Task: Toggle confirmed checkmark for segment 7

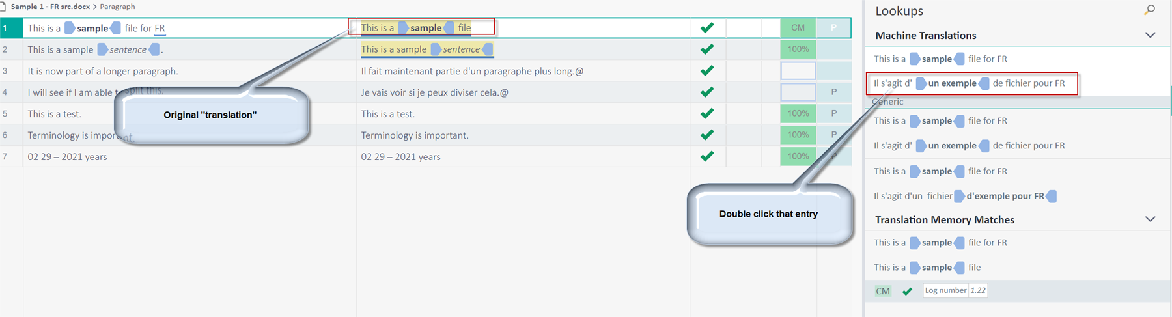Action: tap(707, 156)
